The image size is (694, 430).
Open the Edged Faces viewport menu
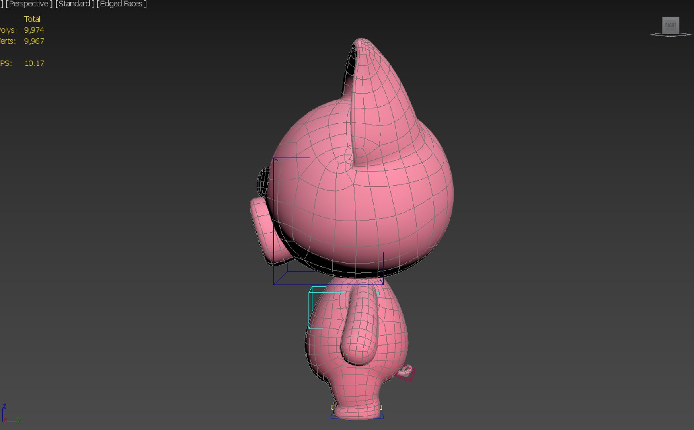click(121, 4)
